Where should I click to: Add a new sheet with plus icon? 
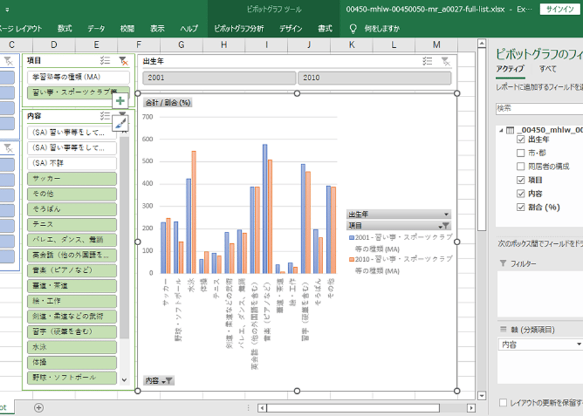(38, 407)
